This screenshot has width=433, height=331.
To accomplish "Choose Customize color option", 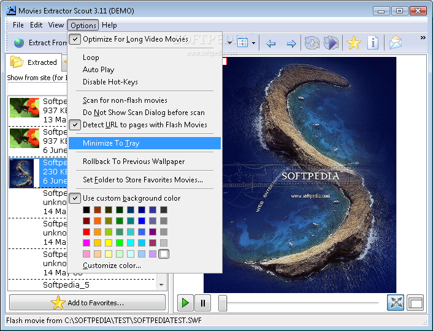I will click(112, 266).
